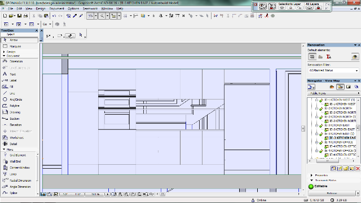This screenshot has width=361, height=203.
Task: Toggle the View Map button in Navigator
Action: pyautogui.click(x=340, y=87)
